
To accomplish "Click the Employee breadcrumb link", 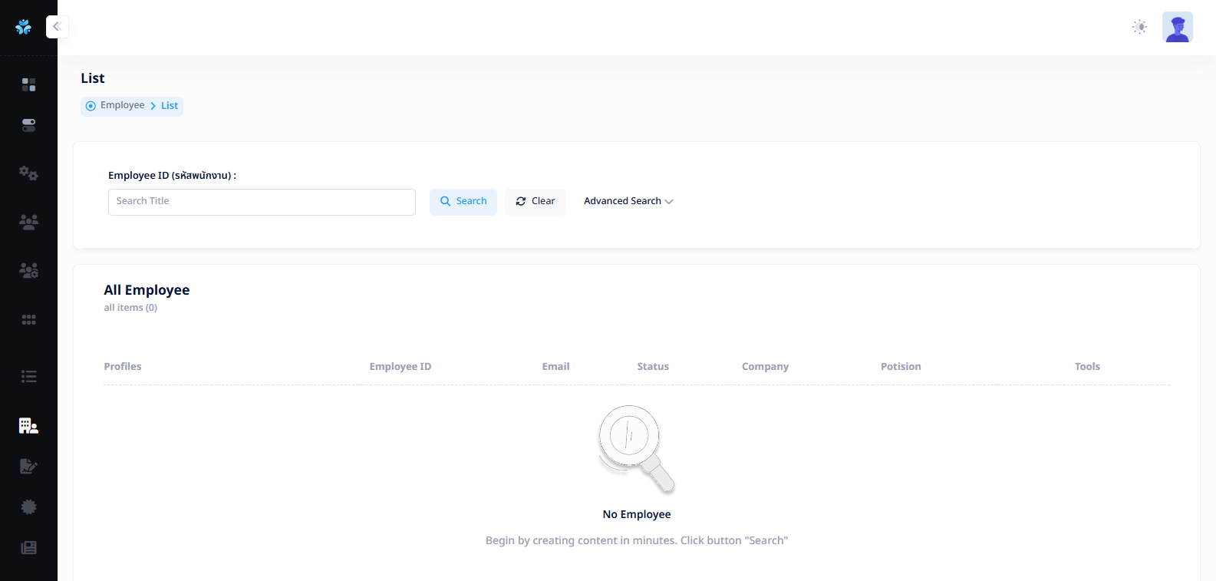I will (122, 105).
